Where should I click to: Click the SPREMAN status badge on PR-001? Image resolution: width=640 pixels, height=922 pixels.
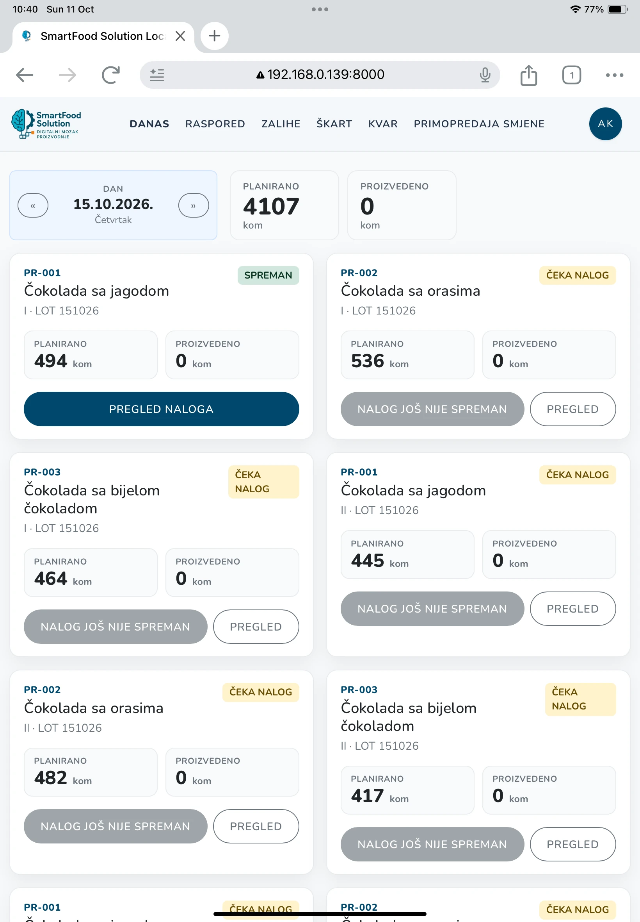268,275
